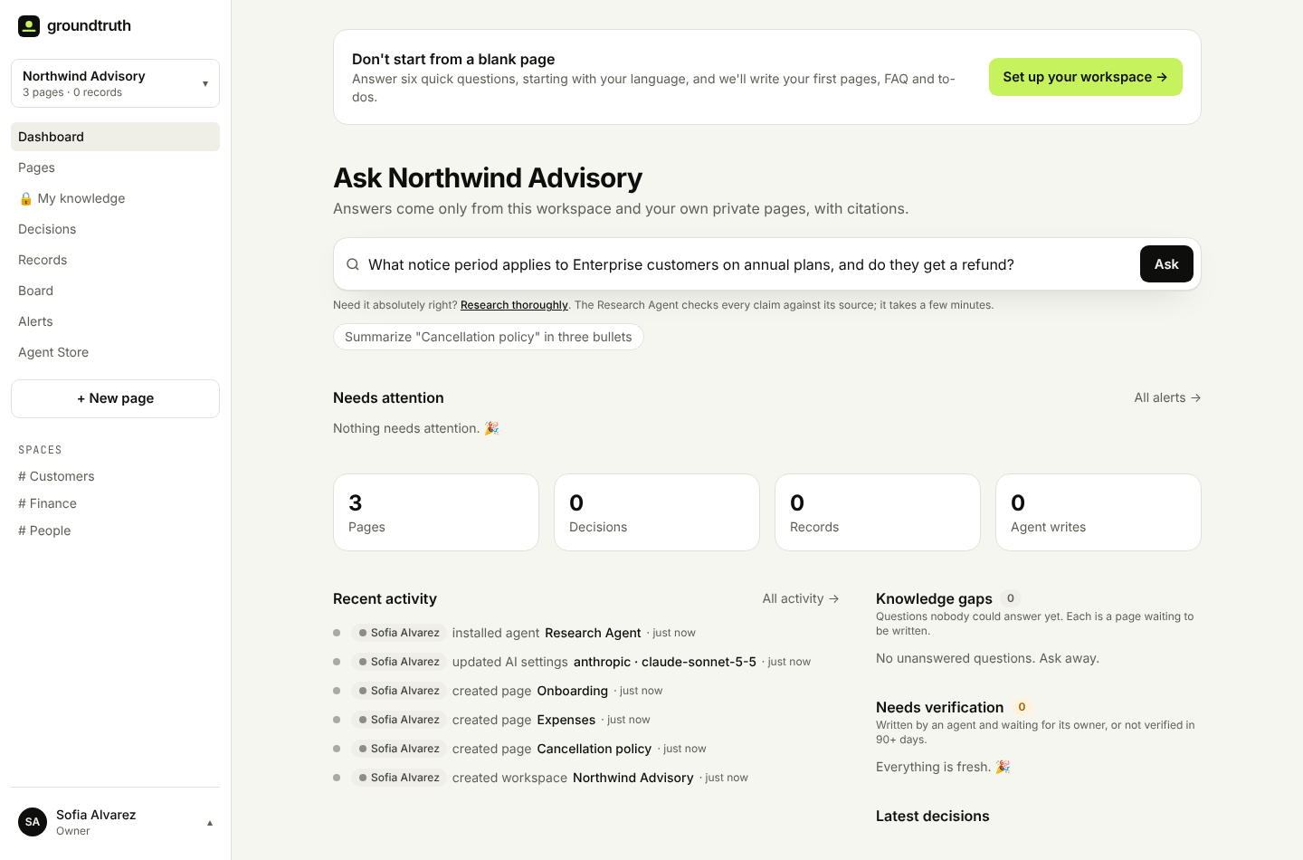Click the search magnifier icon in ask box
1303x860 pixels.
tap(353, 264)
